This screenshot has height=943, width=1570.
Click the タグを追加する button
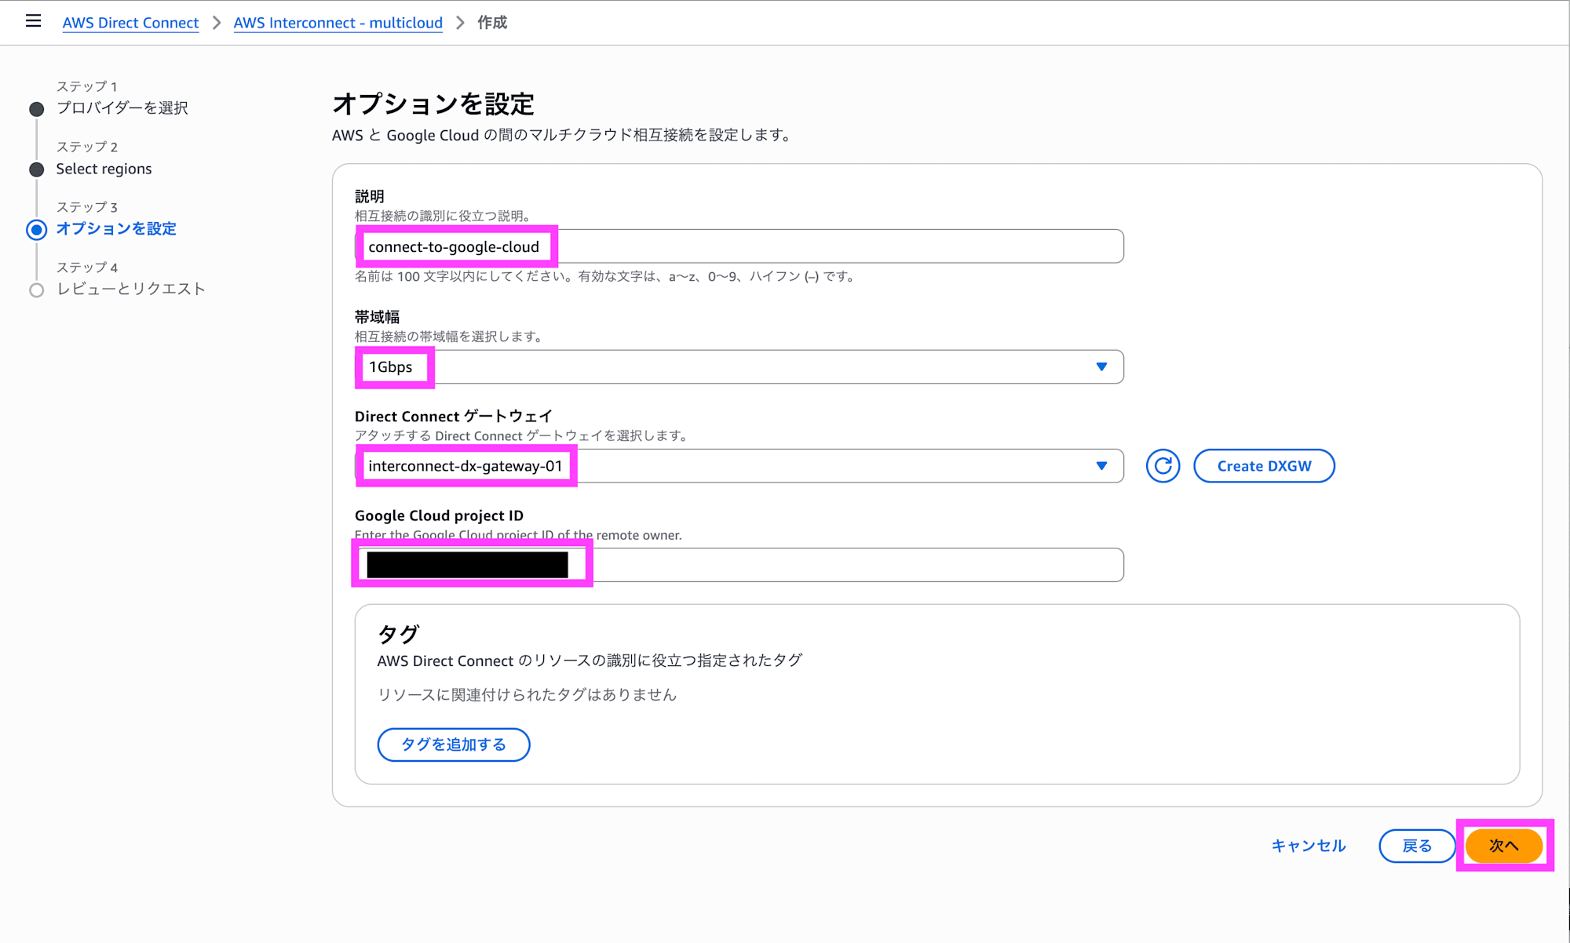point(453,745)
